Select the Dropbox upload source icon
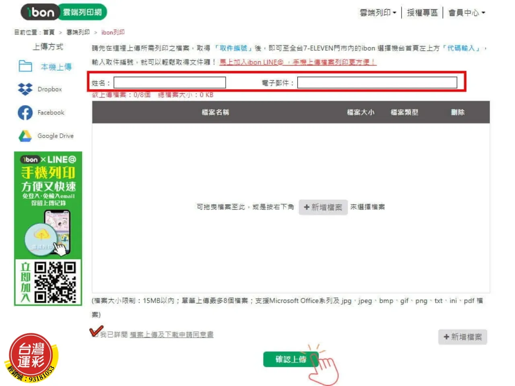 click(25, 89)
